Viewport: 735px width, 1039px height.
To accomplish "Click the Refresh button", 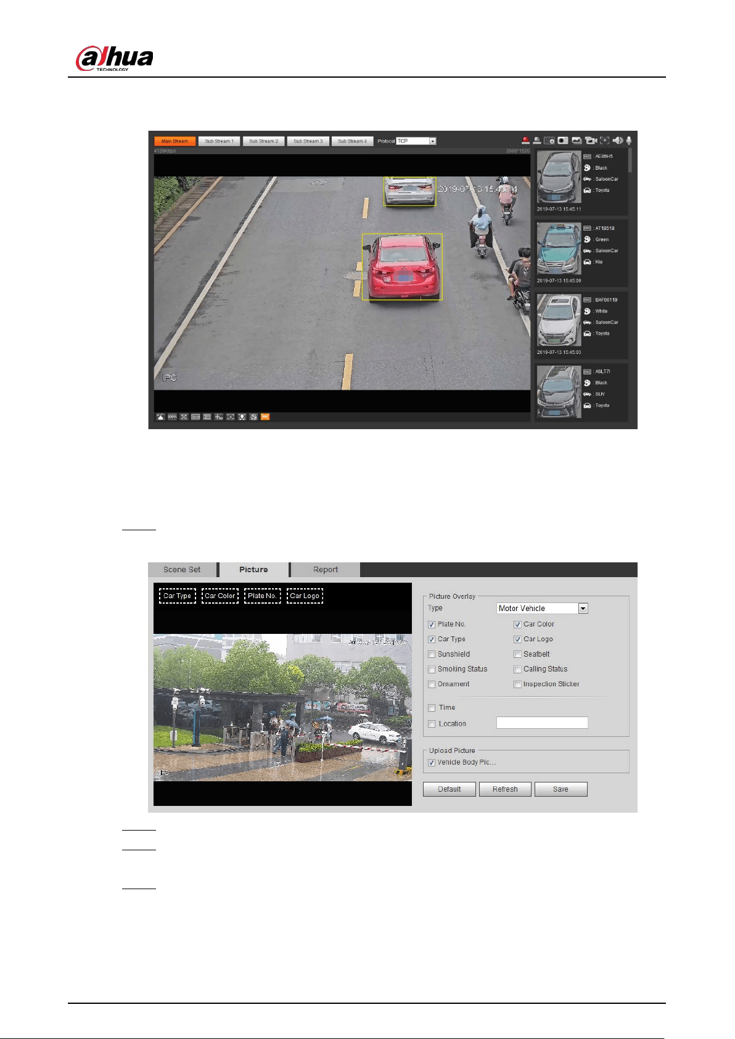I will pos(505,789).
